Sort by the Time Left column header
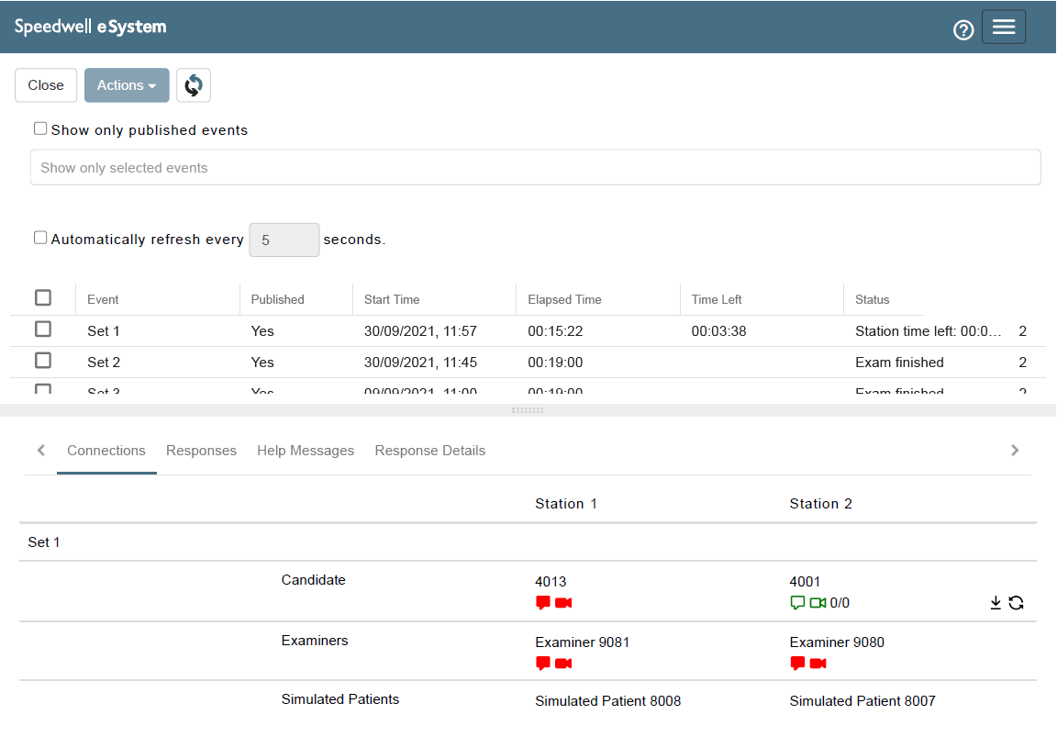 click(x=717, y=299)
